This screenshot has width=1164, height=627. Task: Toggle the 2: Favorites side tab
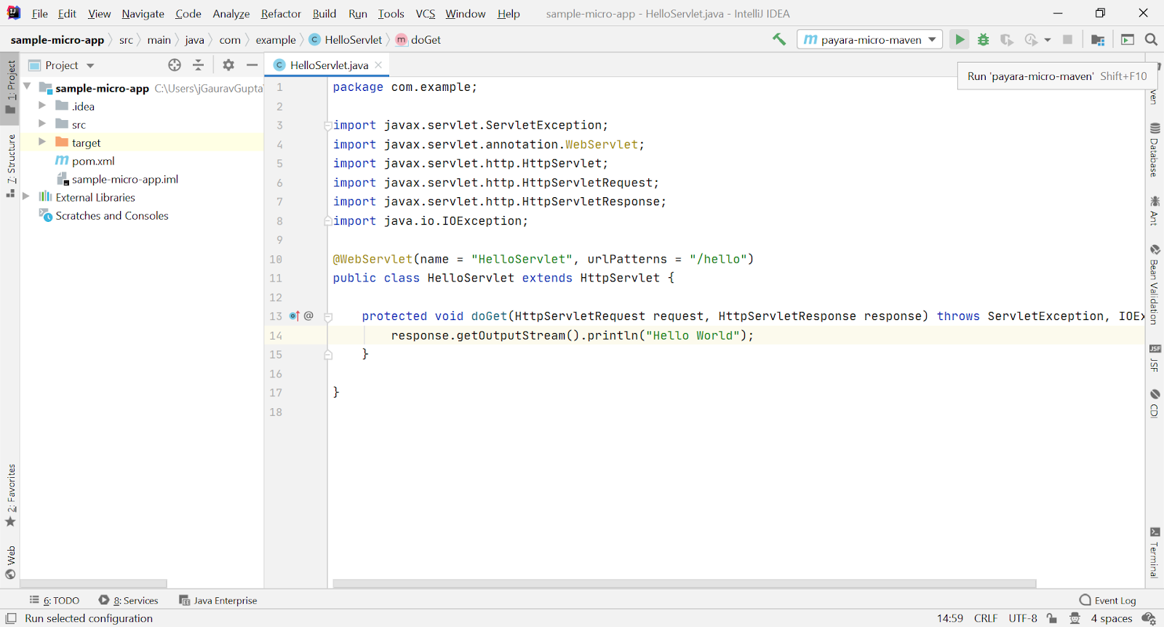coord(10,495)
